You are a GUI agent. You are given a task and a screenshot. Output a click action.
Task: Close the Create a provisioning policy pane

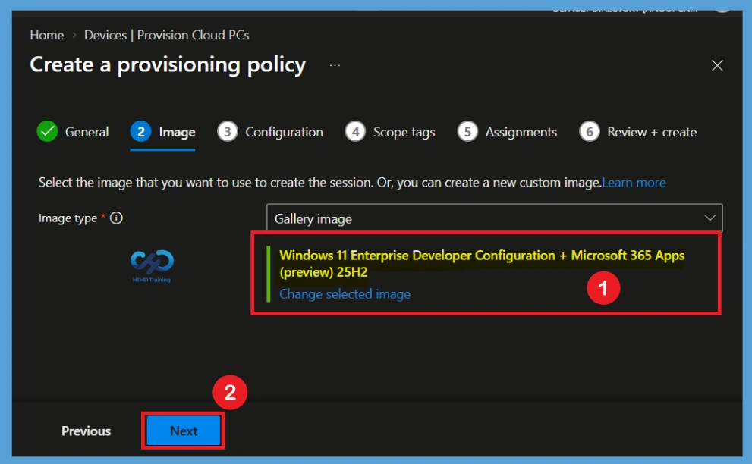(717, 65)
